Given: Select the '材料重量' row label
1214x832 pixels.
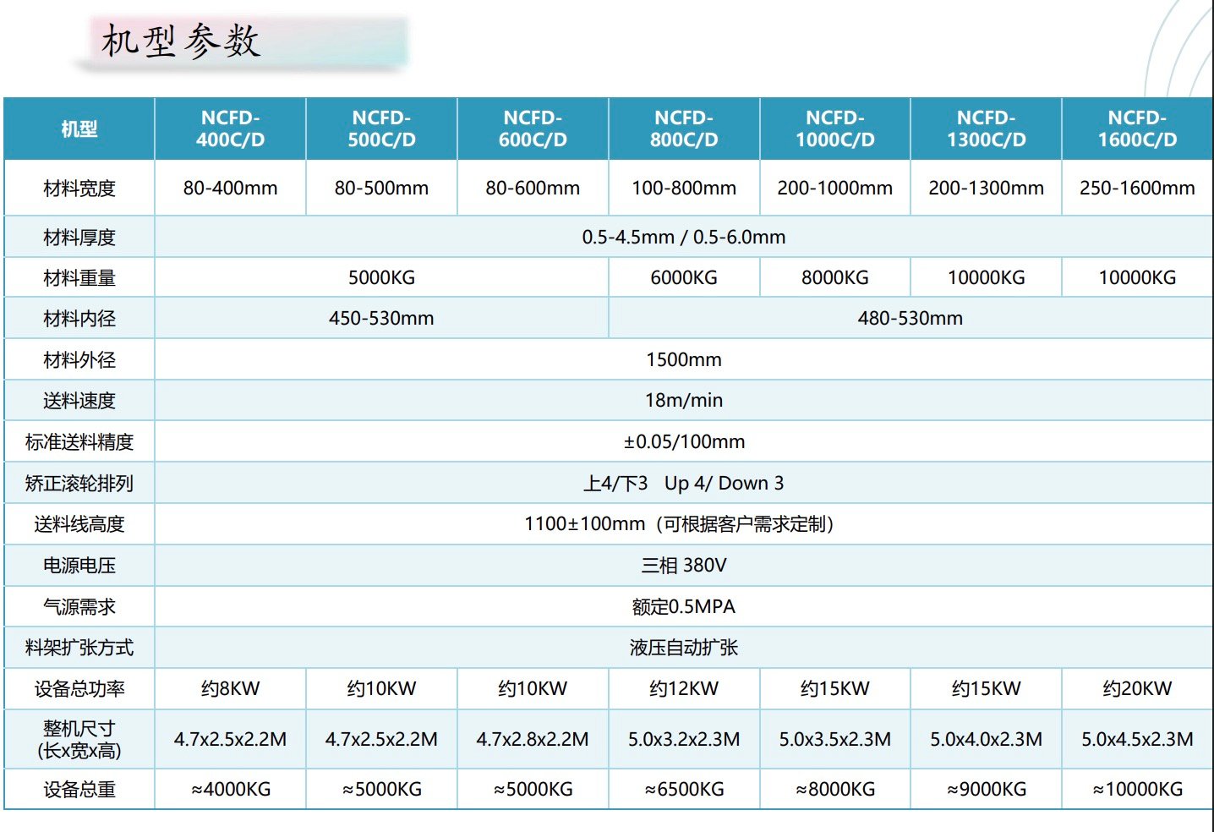Looking at the screenshot, I should (79, 278).
